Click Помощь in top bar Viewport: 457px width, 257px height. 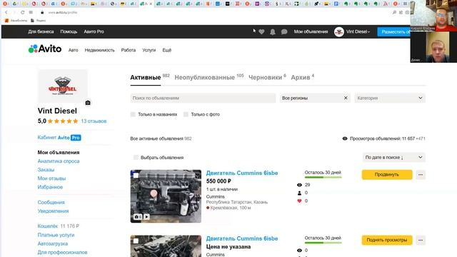(69, 31)
